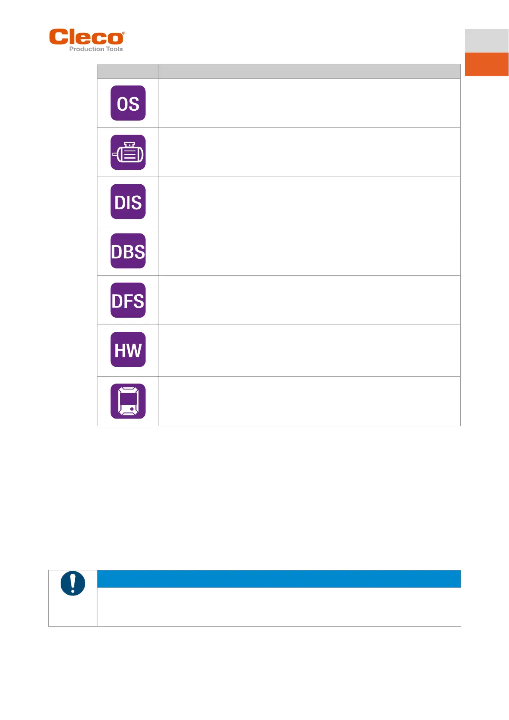Click the empty cell beside the controller device icon
The width and height of the screenshot is (509, 720).
coord(309,401)
